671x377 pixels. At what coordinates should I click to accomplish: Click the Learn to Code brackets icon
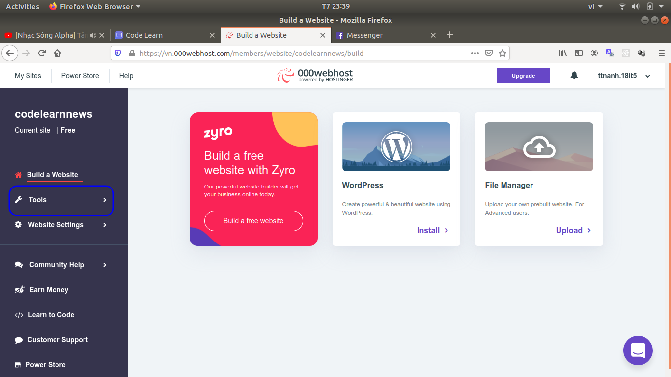(x=19, y=315)
